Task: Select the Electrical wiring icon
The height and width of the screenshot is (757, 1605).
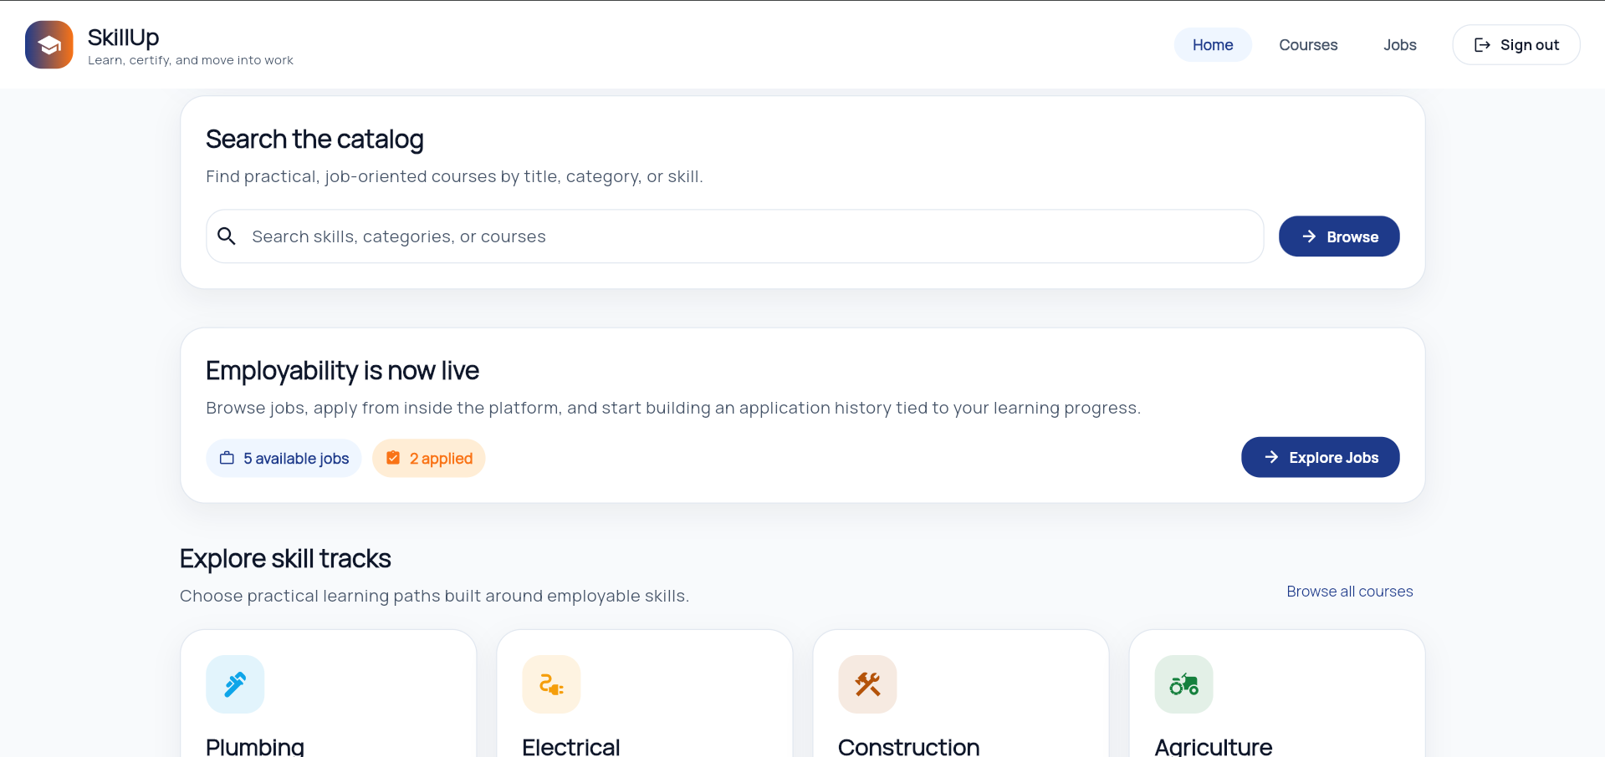Action: coord(550,683)
